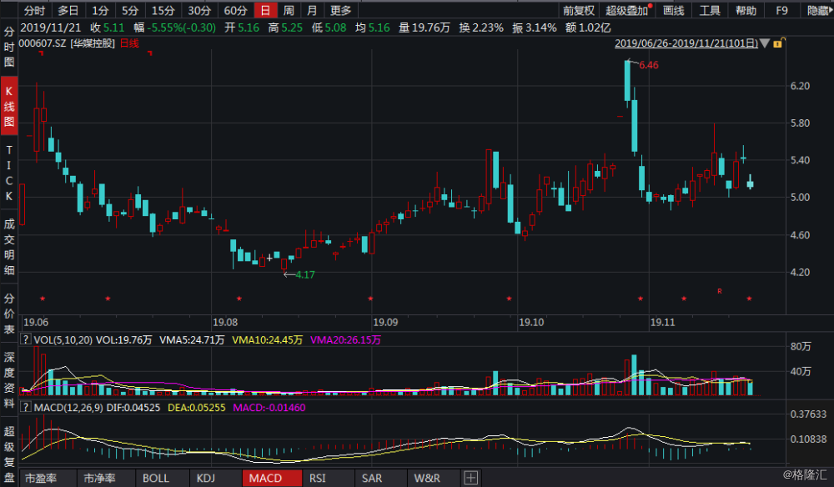834x487 pixels.
Task: Open the 成交明细 sidebar view
Action: [9, 247]
